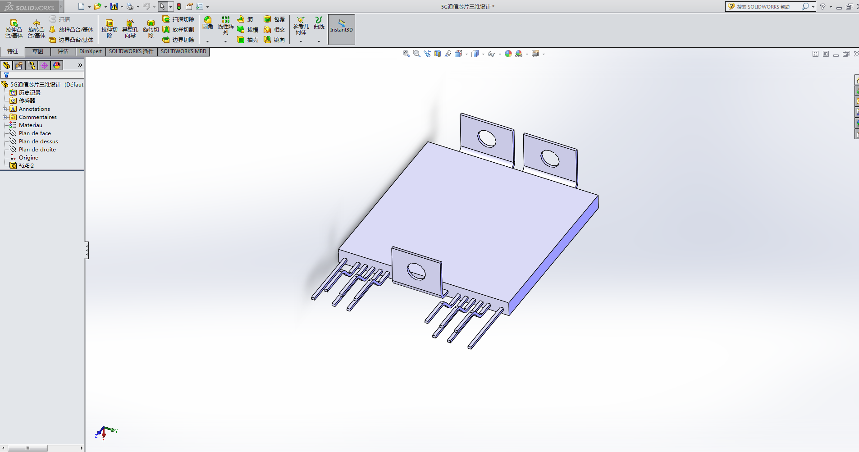Select the 线性阵列 linear pattern tool
The width and height of the screenshot is (859, 452).
click(x=226, y=26)
